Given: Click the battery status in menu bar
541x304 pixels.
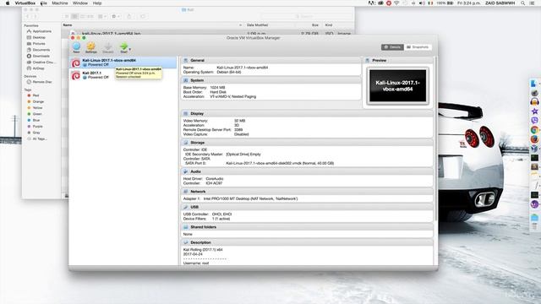Looking at the screenshot, I should 445,3.
